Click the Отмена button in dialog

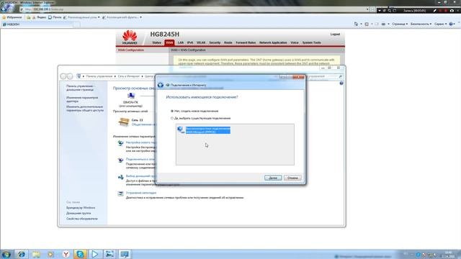[x=292, y=178]
